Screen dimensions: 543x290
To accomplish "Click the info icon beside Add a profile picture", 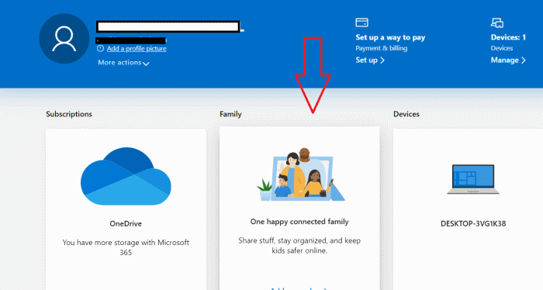I will coord(100,48).
